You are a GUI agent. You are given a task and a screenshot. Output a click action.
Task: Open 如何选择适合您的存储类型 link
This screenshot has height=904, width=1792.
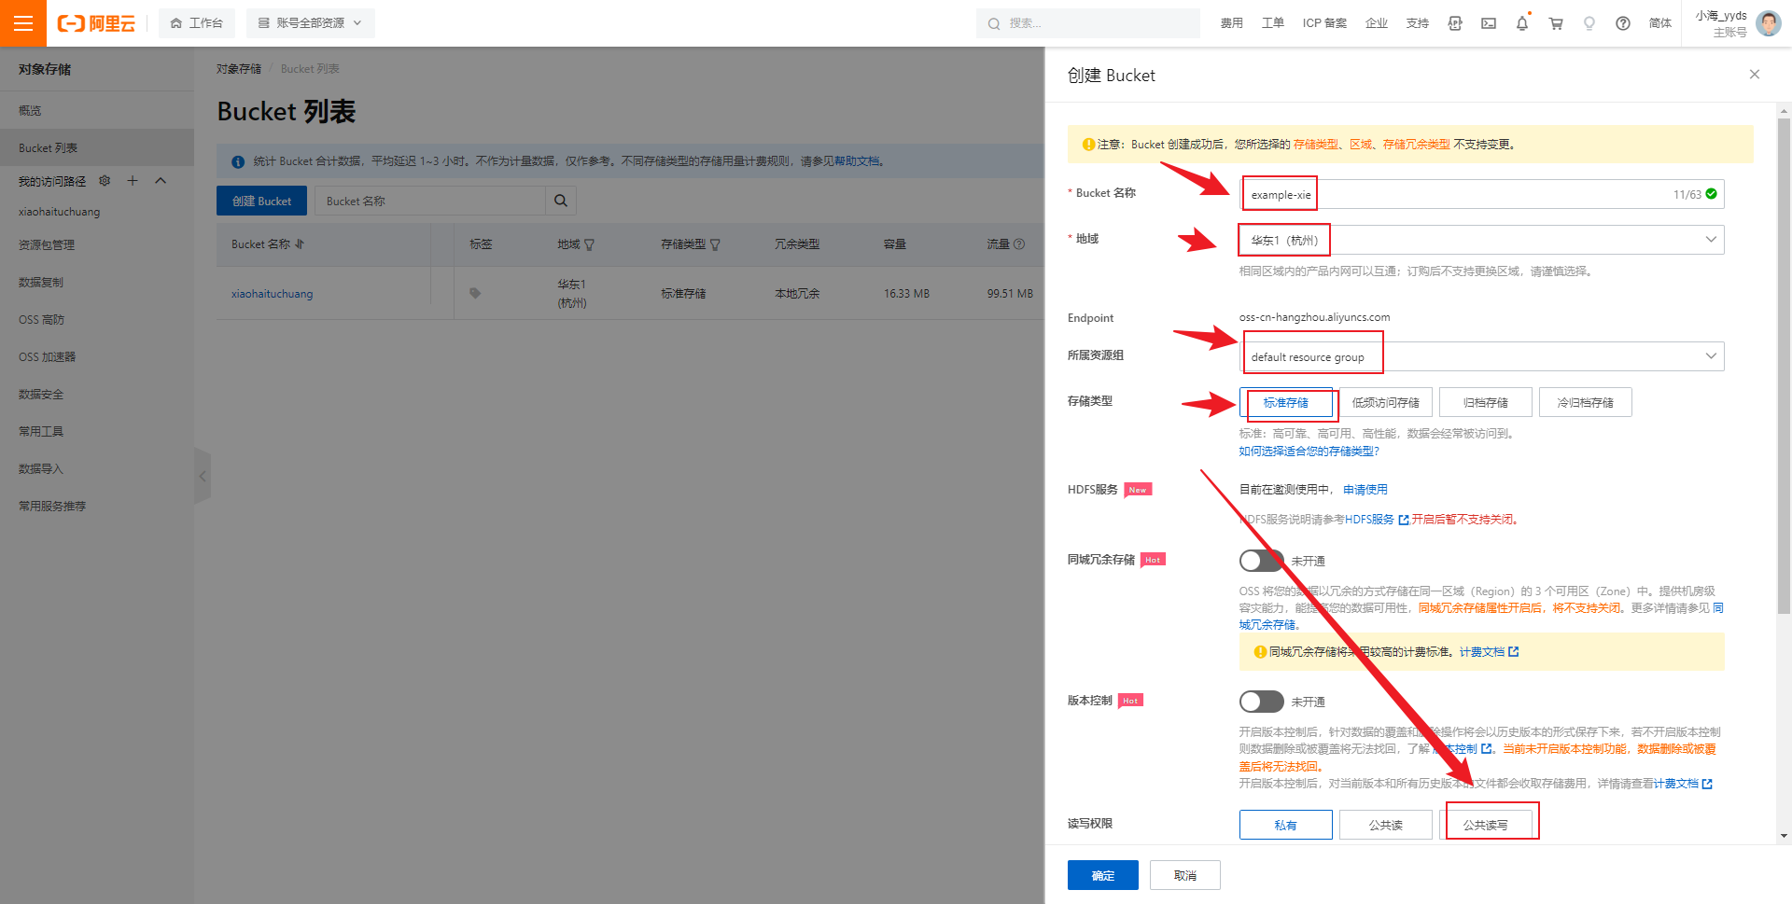[1309, 452]
